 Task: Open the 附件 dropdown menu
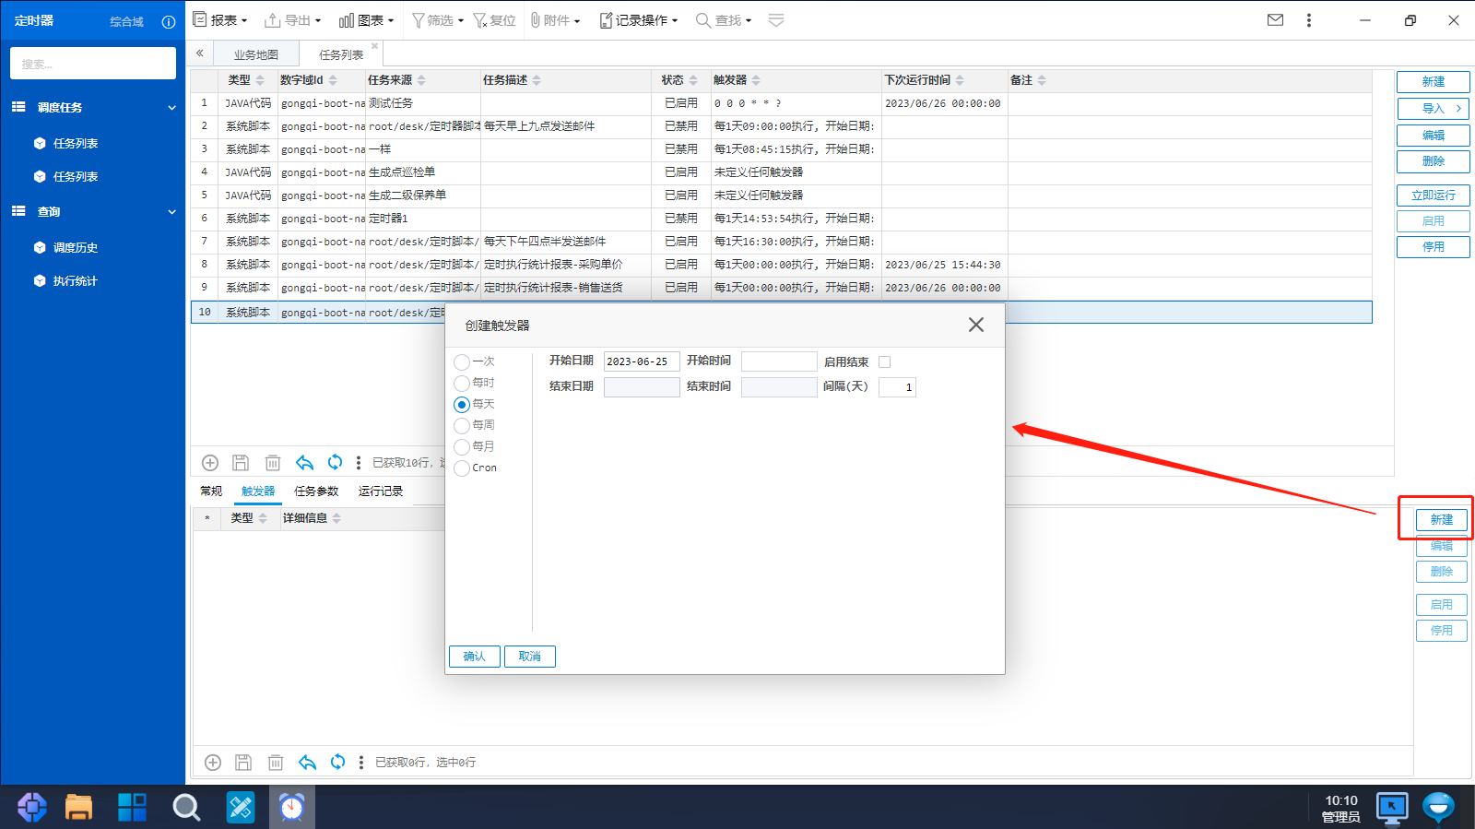pos(555,19)
